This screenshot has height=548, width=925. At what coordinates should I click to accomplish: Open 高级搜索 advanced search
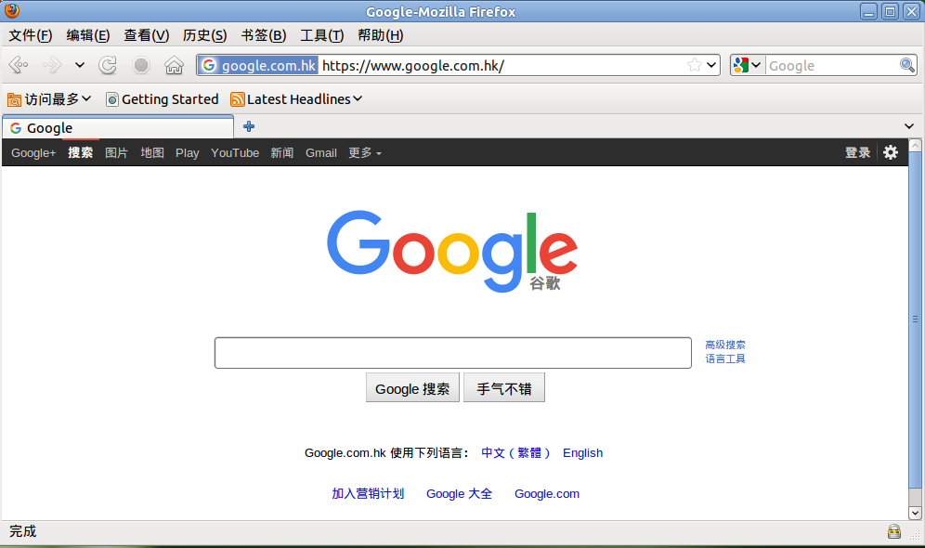coord(725,345)
